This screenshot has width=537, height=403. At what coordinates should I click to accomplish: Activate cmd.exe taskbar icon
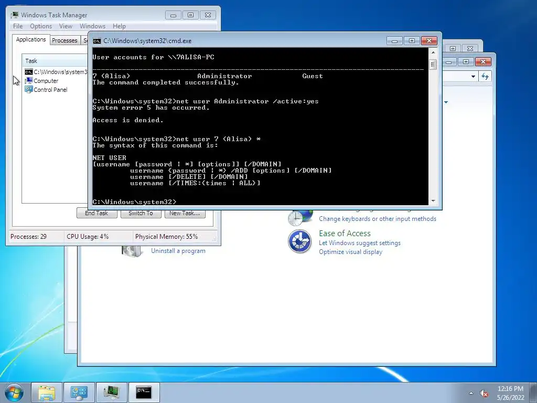click(144, 393)
